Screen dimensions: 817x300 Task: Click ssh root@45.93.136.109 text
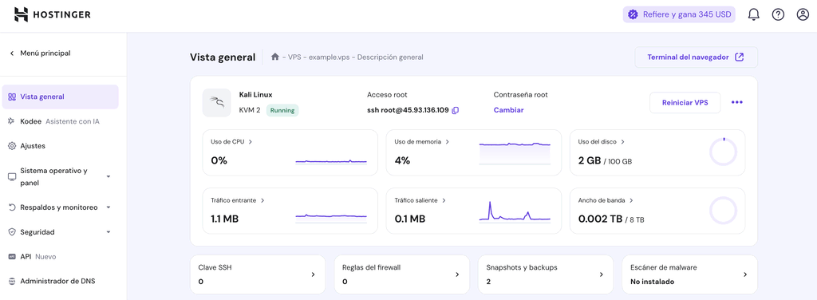(408, 110)
